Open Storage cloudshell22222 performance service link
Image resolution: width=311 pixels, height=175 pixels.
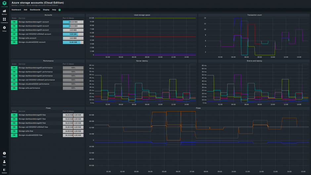pos(34,84)
